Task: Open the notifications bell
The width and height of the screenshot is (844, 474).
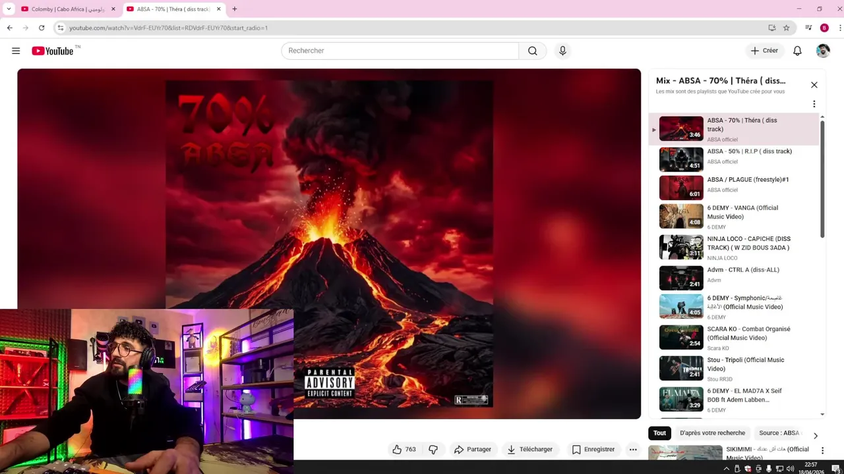Action: click(x=797, y=51)
